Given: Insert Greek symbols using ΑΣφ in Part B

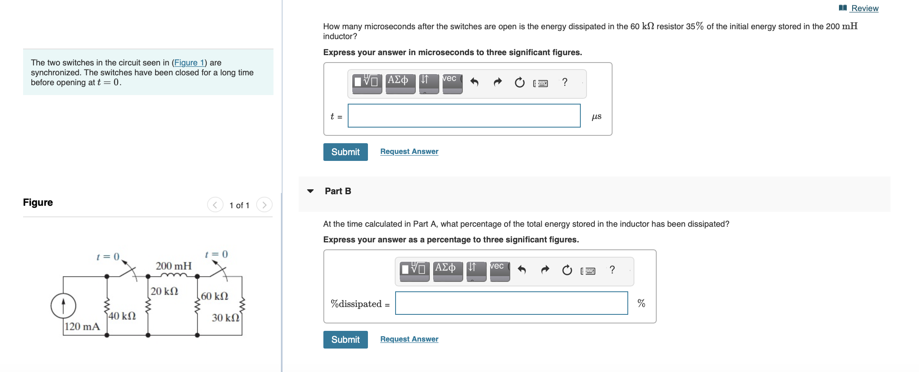Looking at the screenshot, I should [x=447, y=270].
